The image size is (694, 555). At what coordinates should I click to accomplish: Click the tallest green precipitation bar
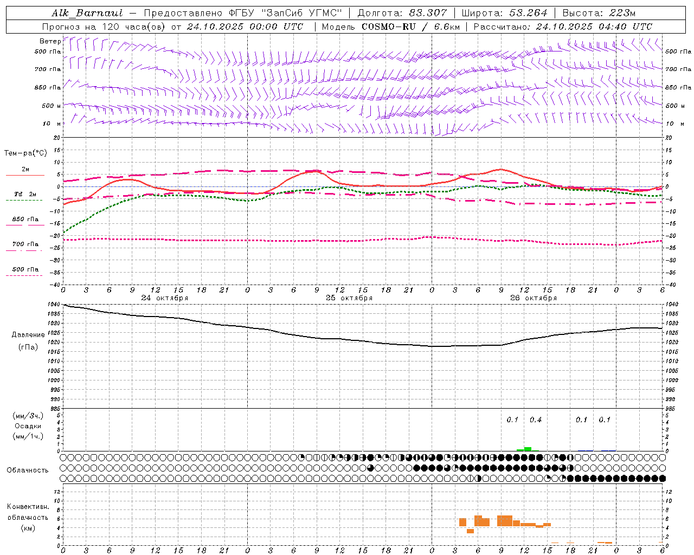coord(528,449)
